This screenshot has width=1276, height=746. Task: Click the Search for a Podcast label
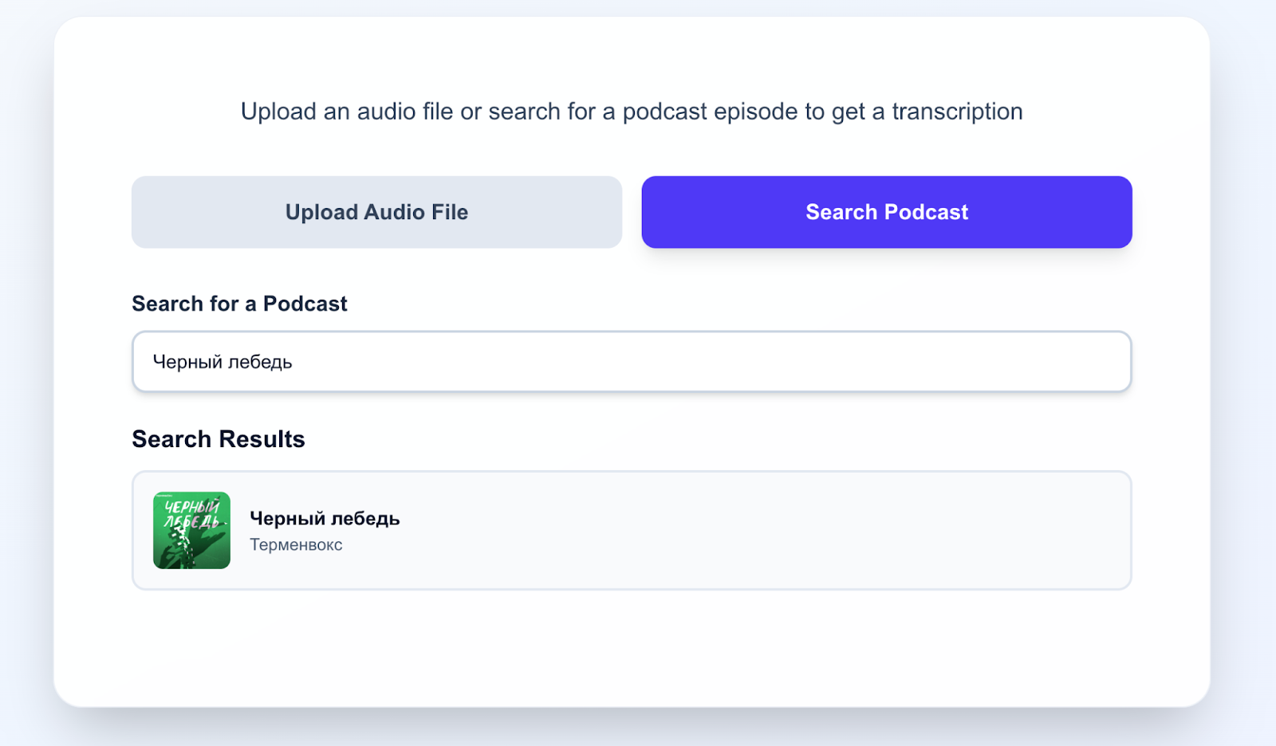coord(239,304)
